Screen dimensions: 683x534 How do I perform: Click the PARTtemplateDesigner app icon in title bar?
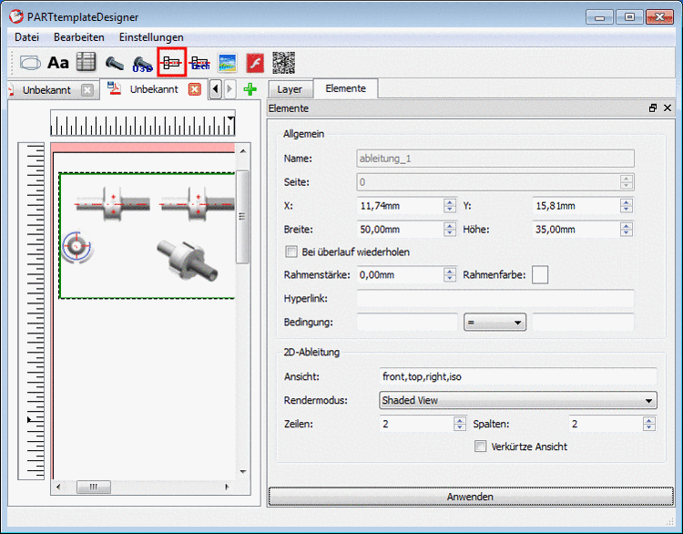(x=16, y=16)
